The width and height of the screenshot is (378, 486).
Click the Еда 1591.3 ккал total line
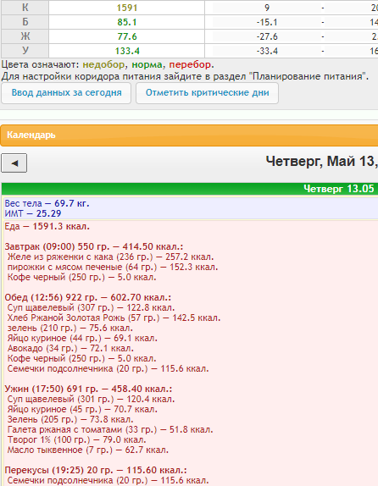[47, 227]
